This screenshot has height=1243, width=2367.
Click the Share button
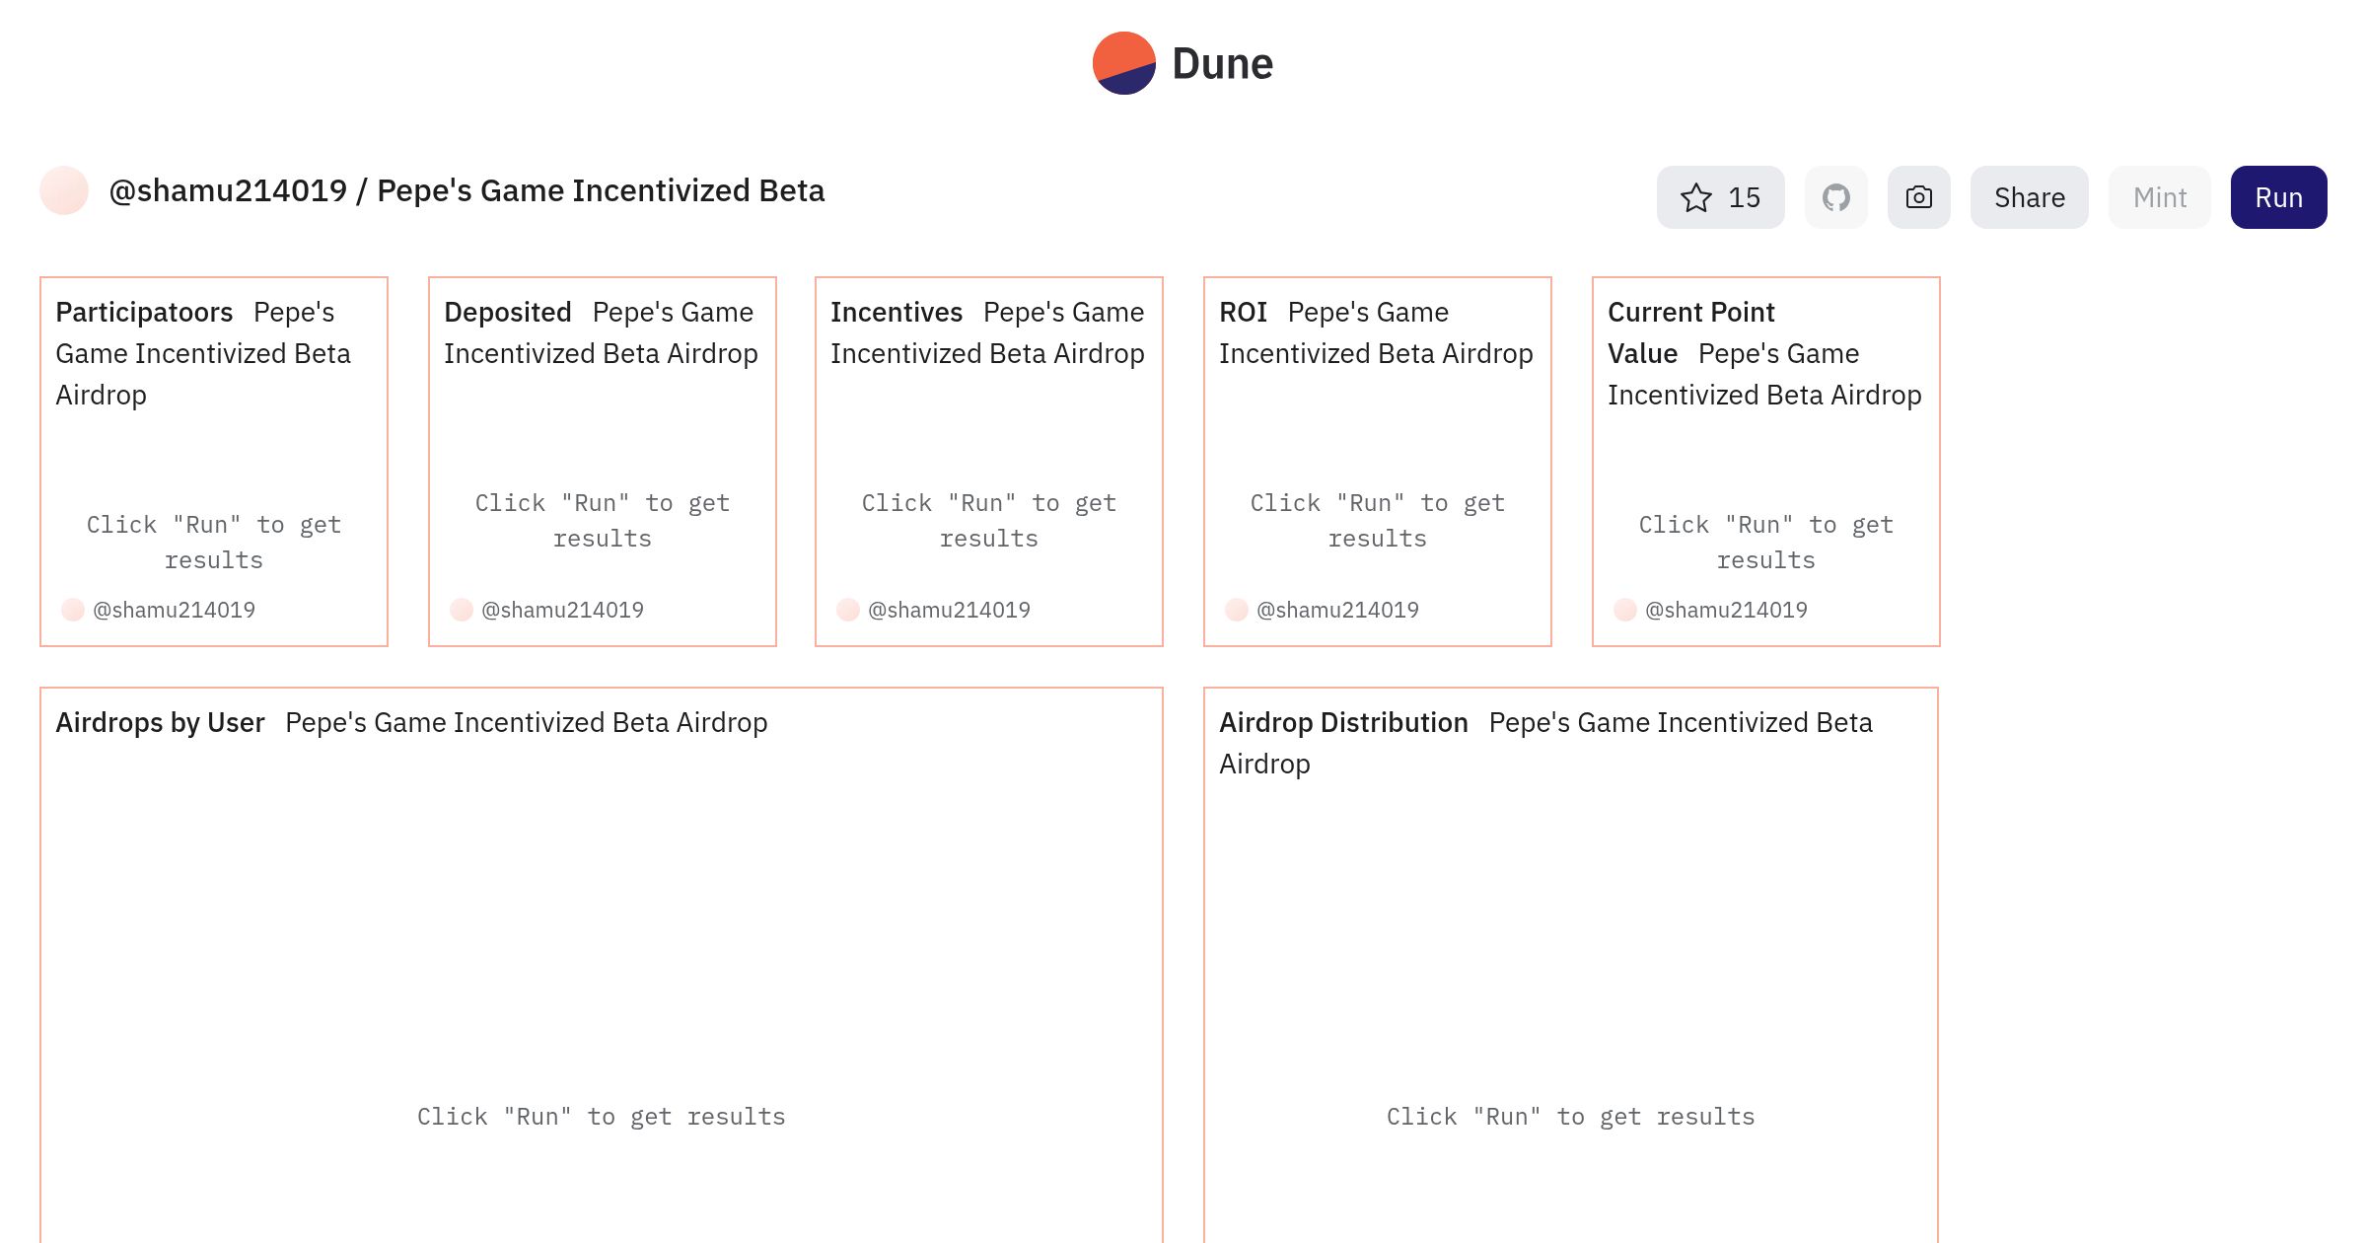click(x=2029, y=197)
